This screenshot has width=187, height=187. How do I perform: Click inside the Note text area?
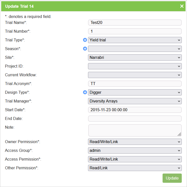coord(135,130)
